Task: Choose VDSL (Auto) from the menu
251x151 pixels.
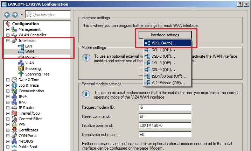Action: (164, 43)
